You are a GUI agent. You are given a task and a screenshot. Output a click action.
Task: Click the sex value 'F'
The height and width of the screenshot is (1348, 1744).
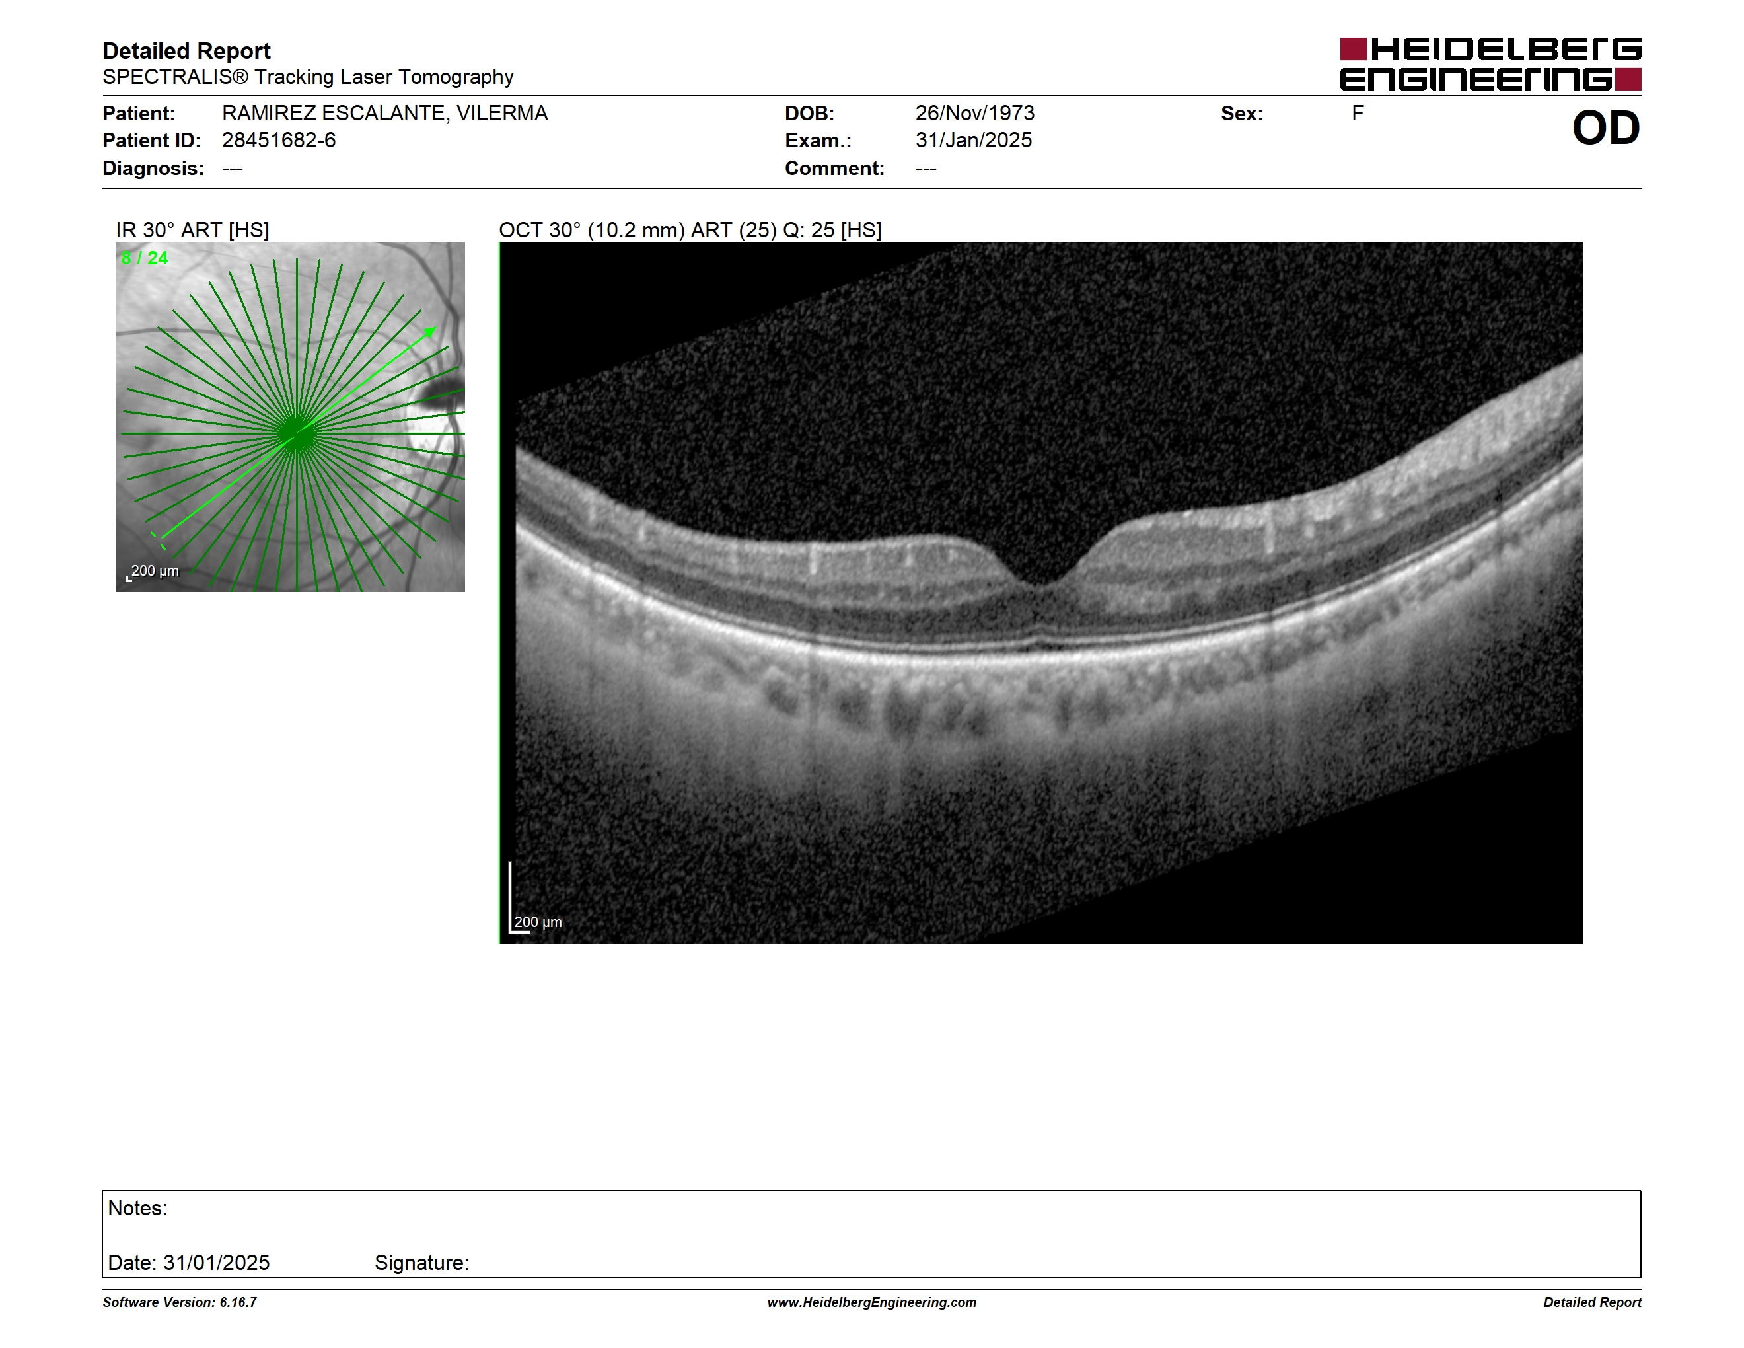click(x=1358, y=114)
